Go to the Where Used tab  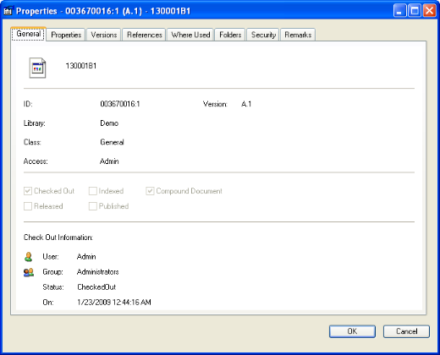point(190,35)
